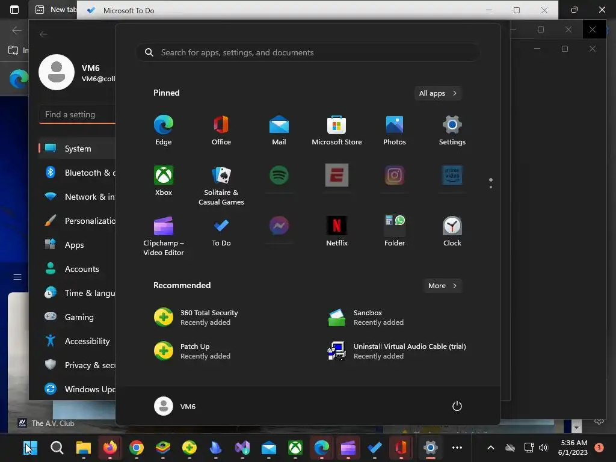Open the clock showing 5:36 AM
This screenshot has width=616, height=462.
573,448
